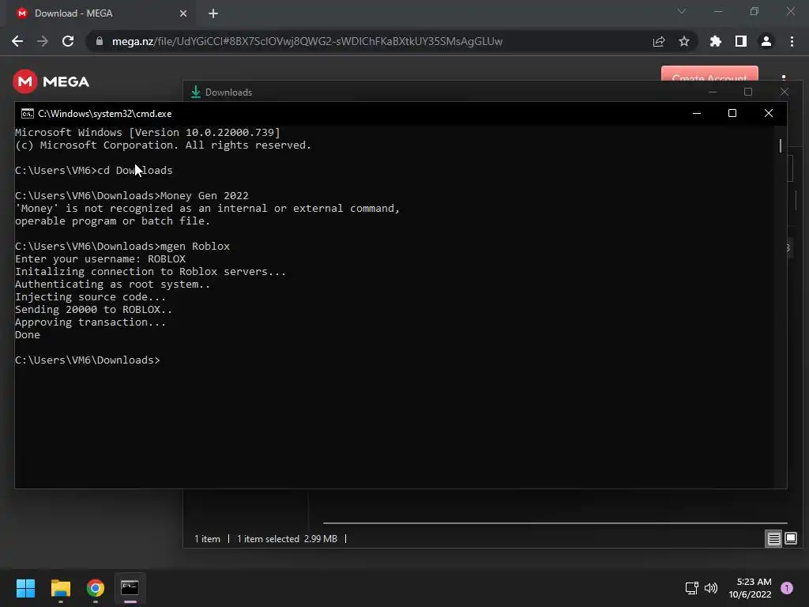Click the Downloads window title icon
Viewport: 809px width, 607px height.
[x=196, y=92]
